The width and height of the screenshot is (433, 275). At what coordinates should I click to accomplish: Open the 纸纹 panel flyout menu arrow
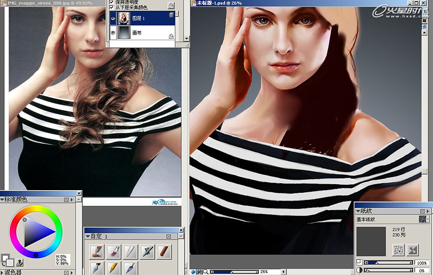pyautogui.click(x=428, y=211)
